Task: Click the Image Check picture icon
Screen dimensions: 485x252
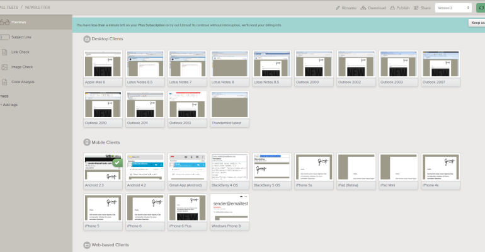Action: point(4,67)
